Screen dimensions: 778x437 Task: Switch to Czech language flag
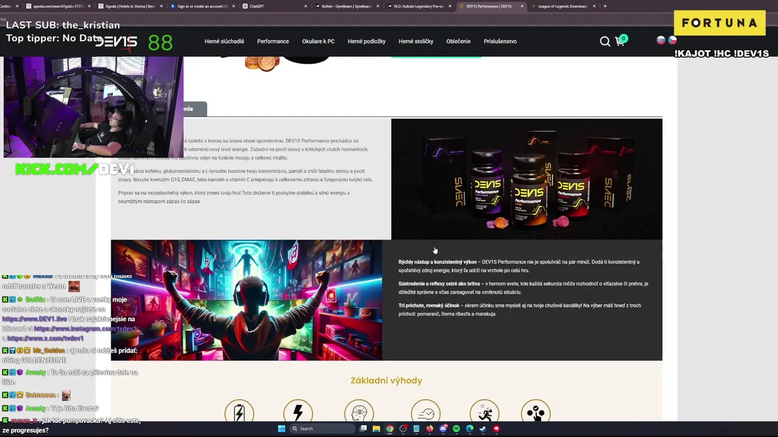672,40
